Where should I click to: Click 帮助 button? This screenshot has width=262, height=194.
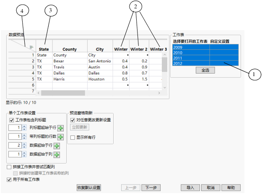(x=231, y=188)
